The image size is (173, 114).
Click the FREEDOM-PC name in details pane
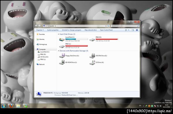(48, 93)
